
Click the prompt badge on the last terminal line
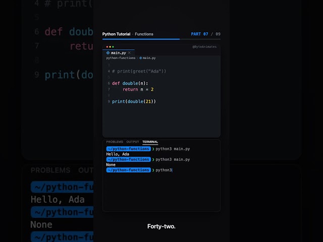(129, 170)
